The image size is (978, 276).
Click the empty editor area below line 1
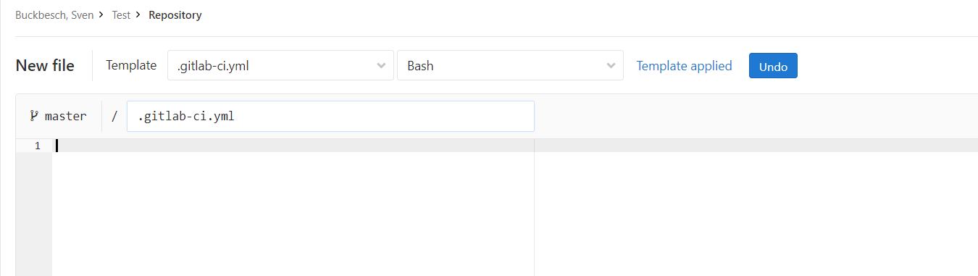(293, 214)
